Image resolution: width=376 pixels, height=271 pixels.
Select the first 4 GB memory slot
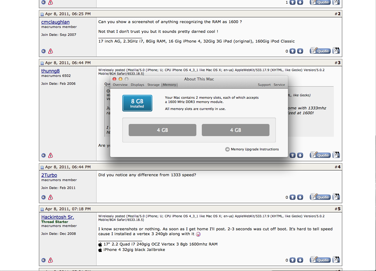tap(162, 130)
